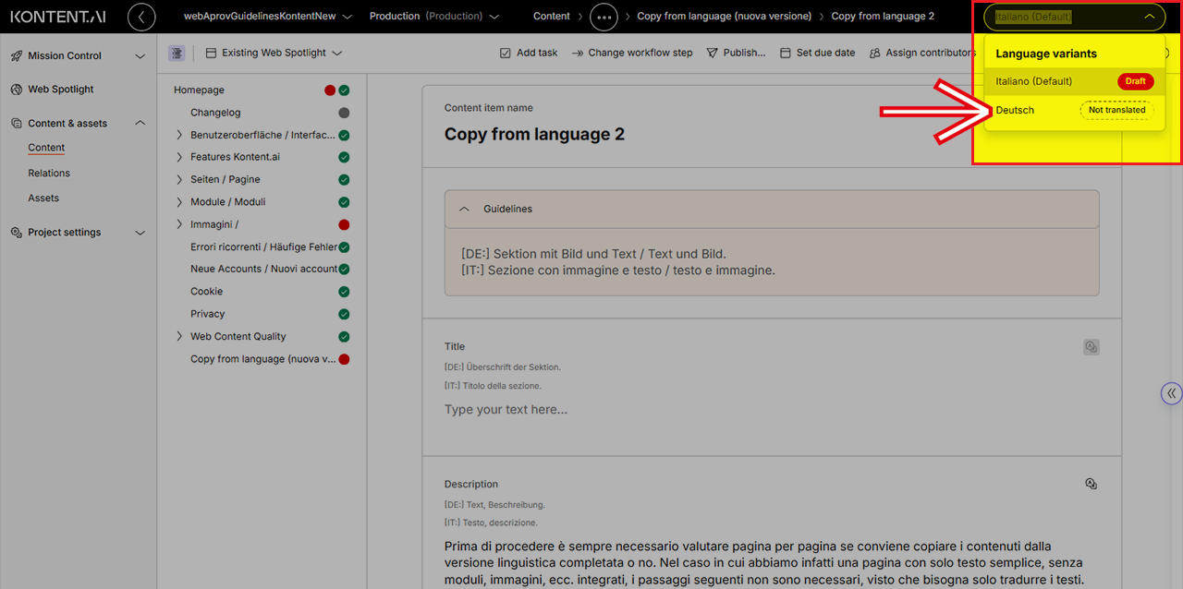Click the back arrow circle button
The height and width of the screenshot is (589, 1183).
(x=141, y=17)
